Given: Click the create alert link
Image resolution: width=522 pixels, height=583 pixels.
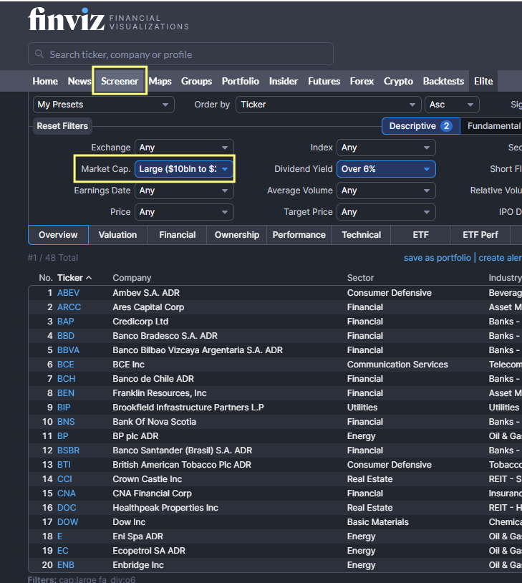Looking at the screenshot, I should (x=500, y=258).
